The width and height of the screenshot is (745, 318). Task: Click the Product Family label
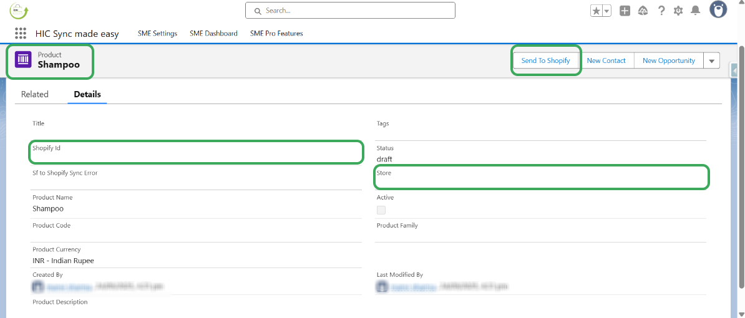tap(397, 226)
